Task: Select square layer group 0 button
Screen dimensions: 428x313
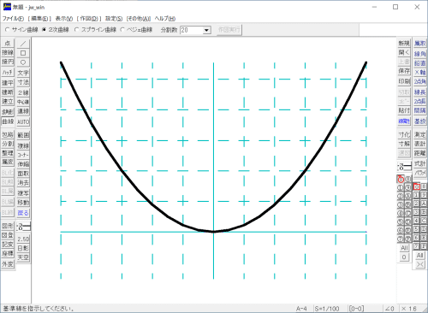Action: [417, 186]
